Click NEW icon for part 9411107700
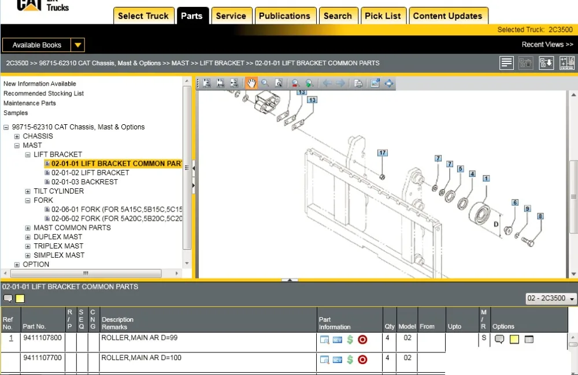Viewport: 578px width, 375px height. [x=338, y=359]
